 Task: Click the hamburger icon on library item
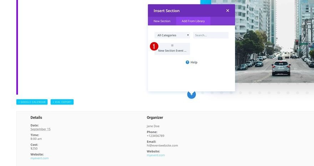(x=172, y=45)
